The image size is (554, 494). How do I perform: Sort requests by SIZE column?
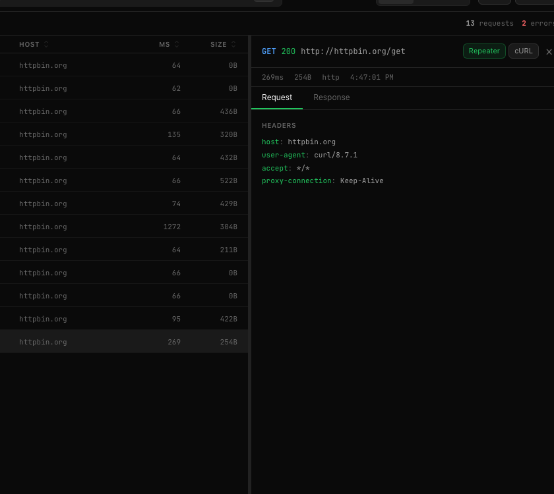(x=223, y=45)
